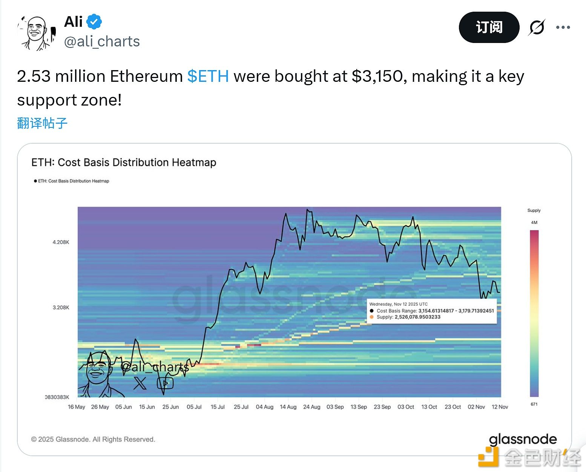Screen dimensions: 586x472
Task: Click the Cost Basis Range tooltip box
Action: pos(431,311)
